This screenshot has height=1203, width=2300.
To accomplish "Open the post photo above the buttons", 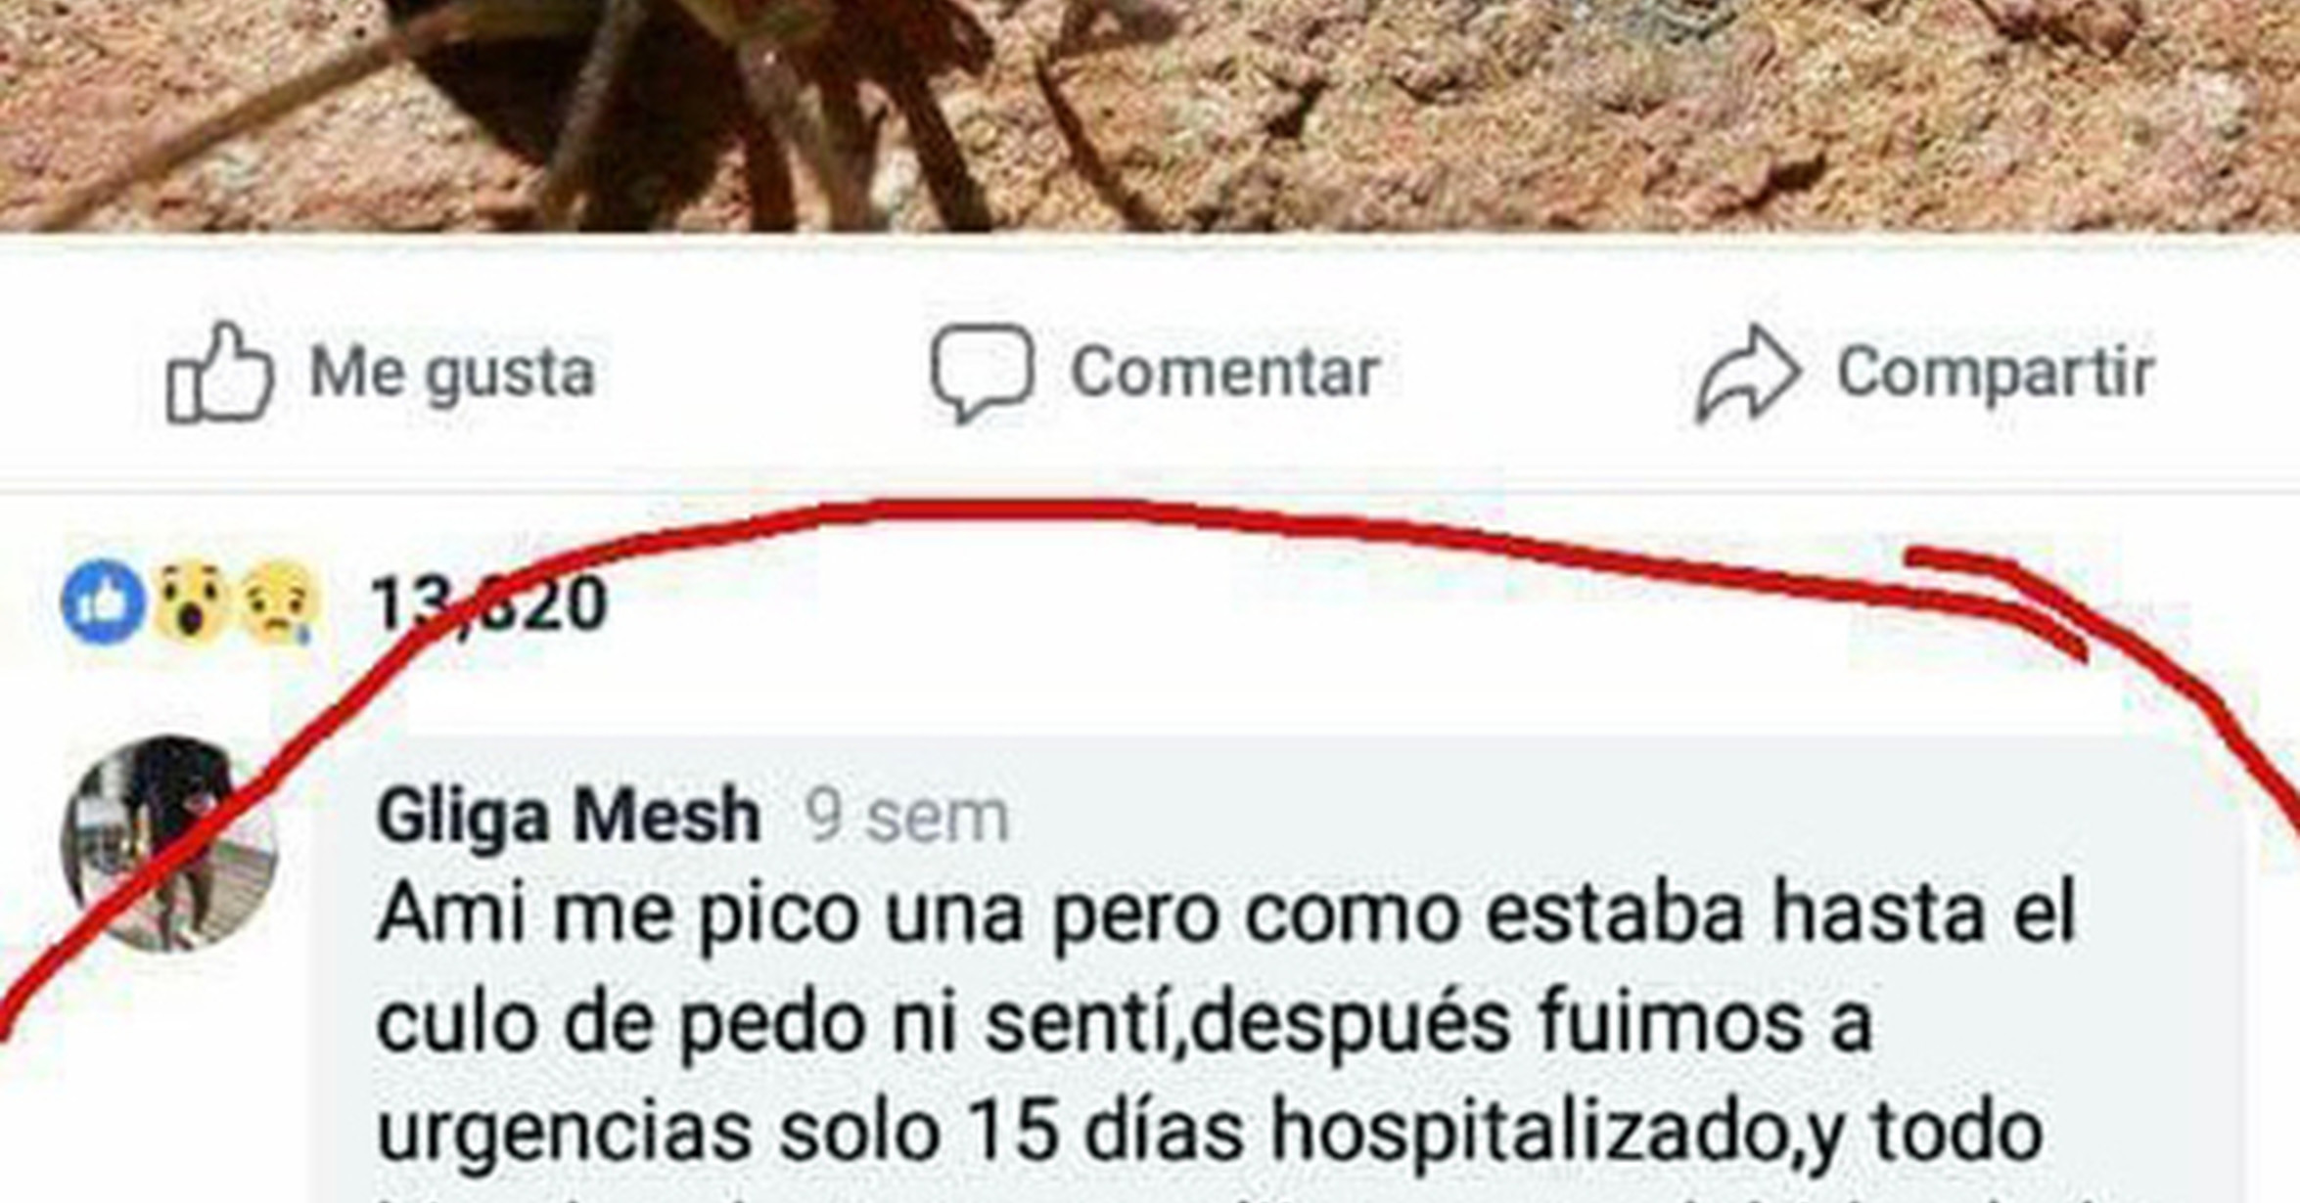I will [1150, 115].
